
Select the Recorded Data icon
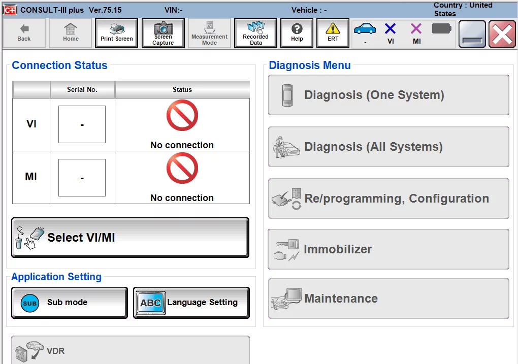(255, 32)
